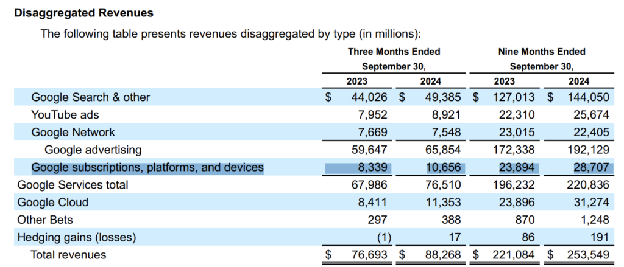Click the value 25,674

coord(590,115)
